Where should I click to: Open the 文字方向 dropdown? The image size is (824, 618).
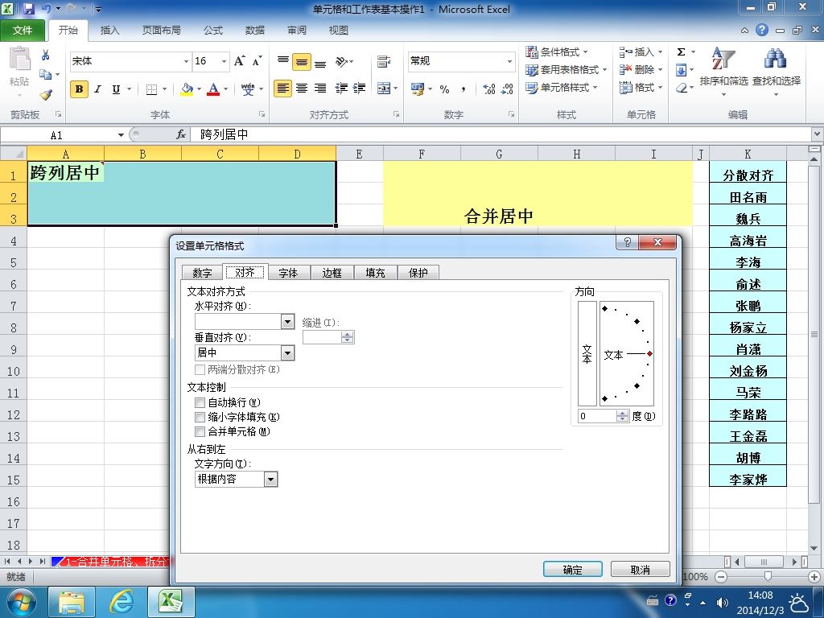[x=270, y=480]
